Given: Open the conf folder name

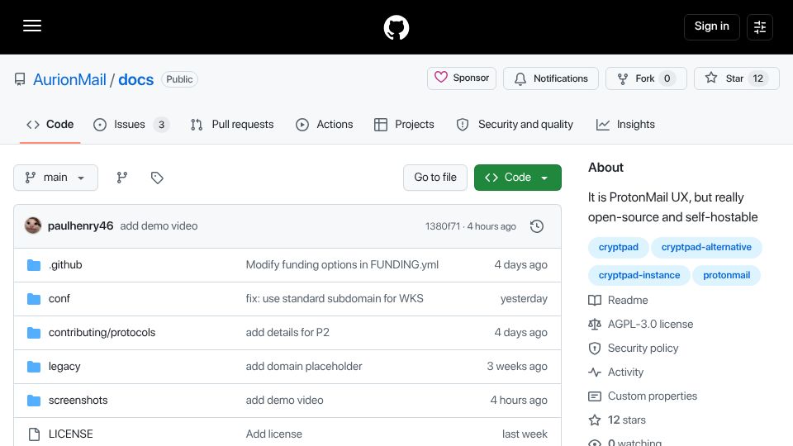Looking at the screenshot, I should point(59,299).
